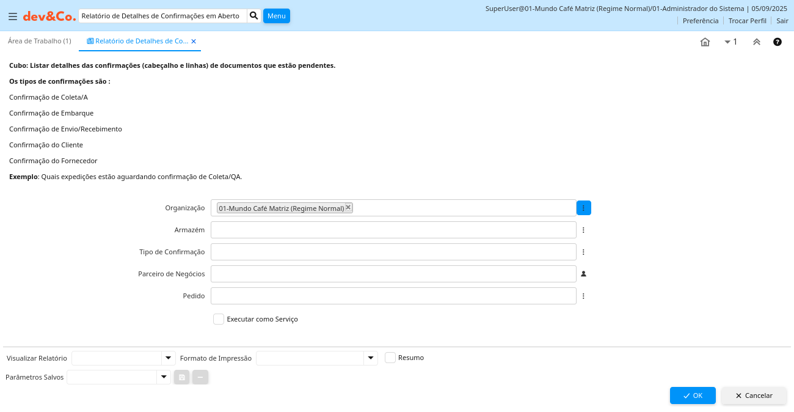Open the Trocar Perfil link
The height and width of the screenshot is (412, 794).
747,21
